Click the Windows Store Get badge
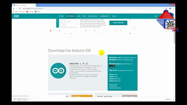 click(112, 66)
